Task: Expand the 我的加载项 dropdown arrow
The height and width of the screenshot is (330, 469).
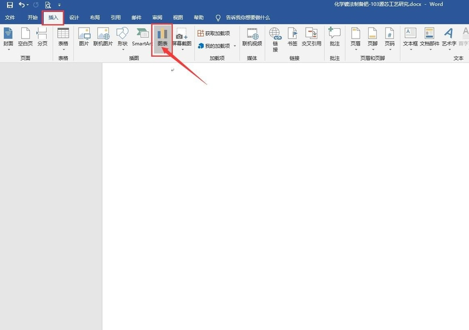Action: click(x=234, y=46)
